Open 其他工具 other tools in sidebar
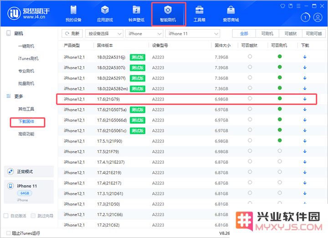328x238 pixels. point(26,109)
